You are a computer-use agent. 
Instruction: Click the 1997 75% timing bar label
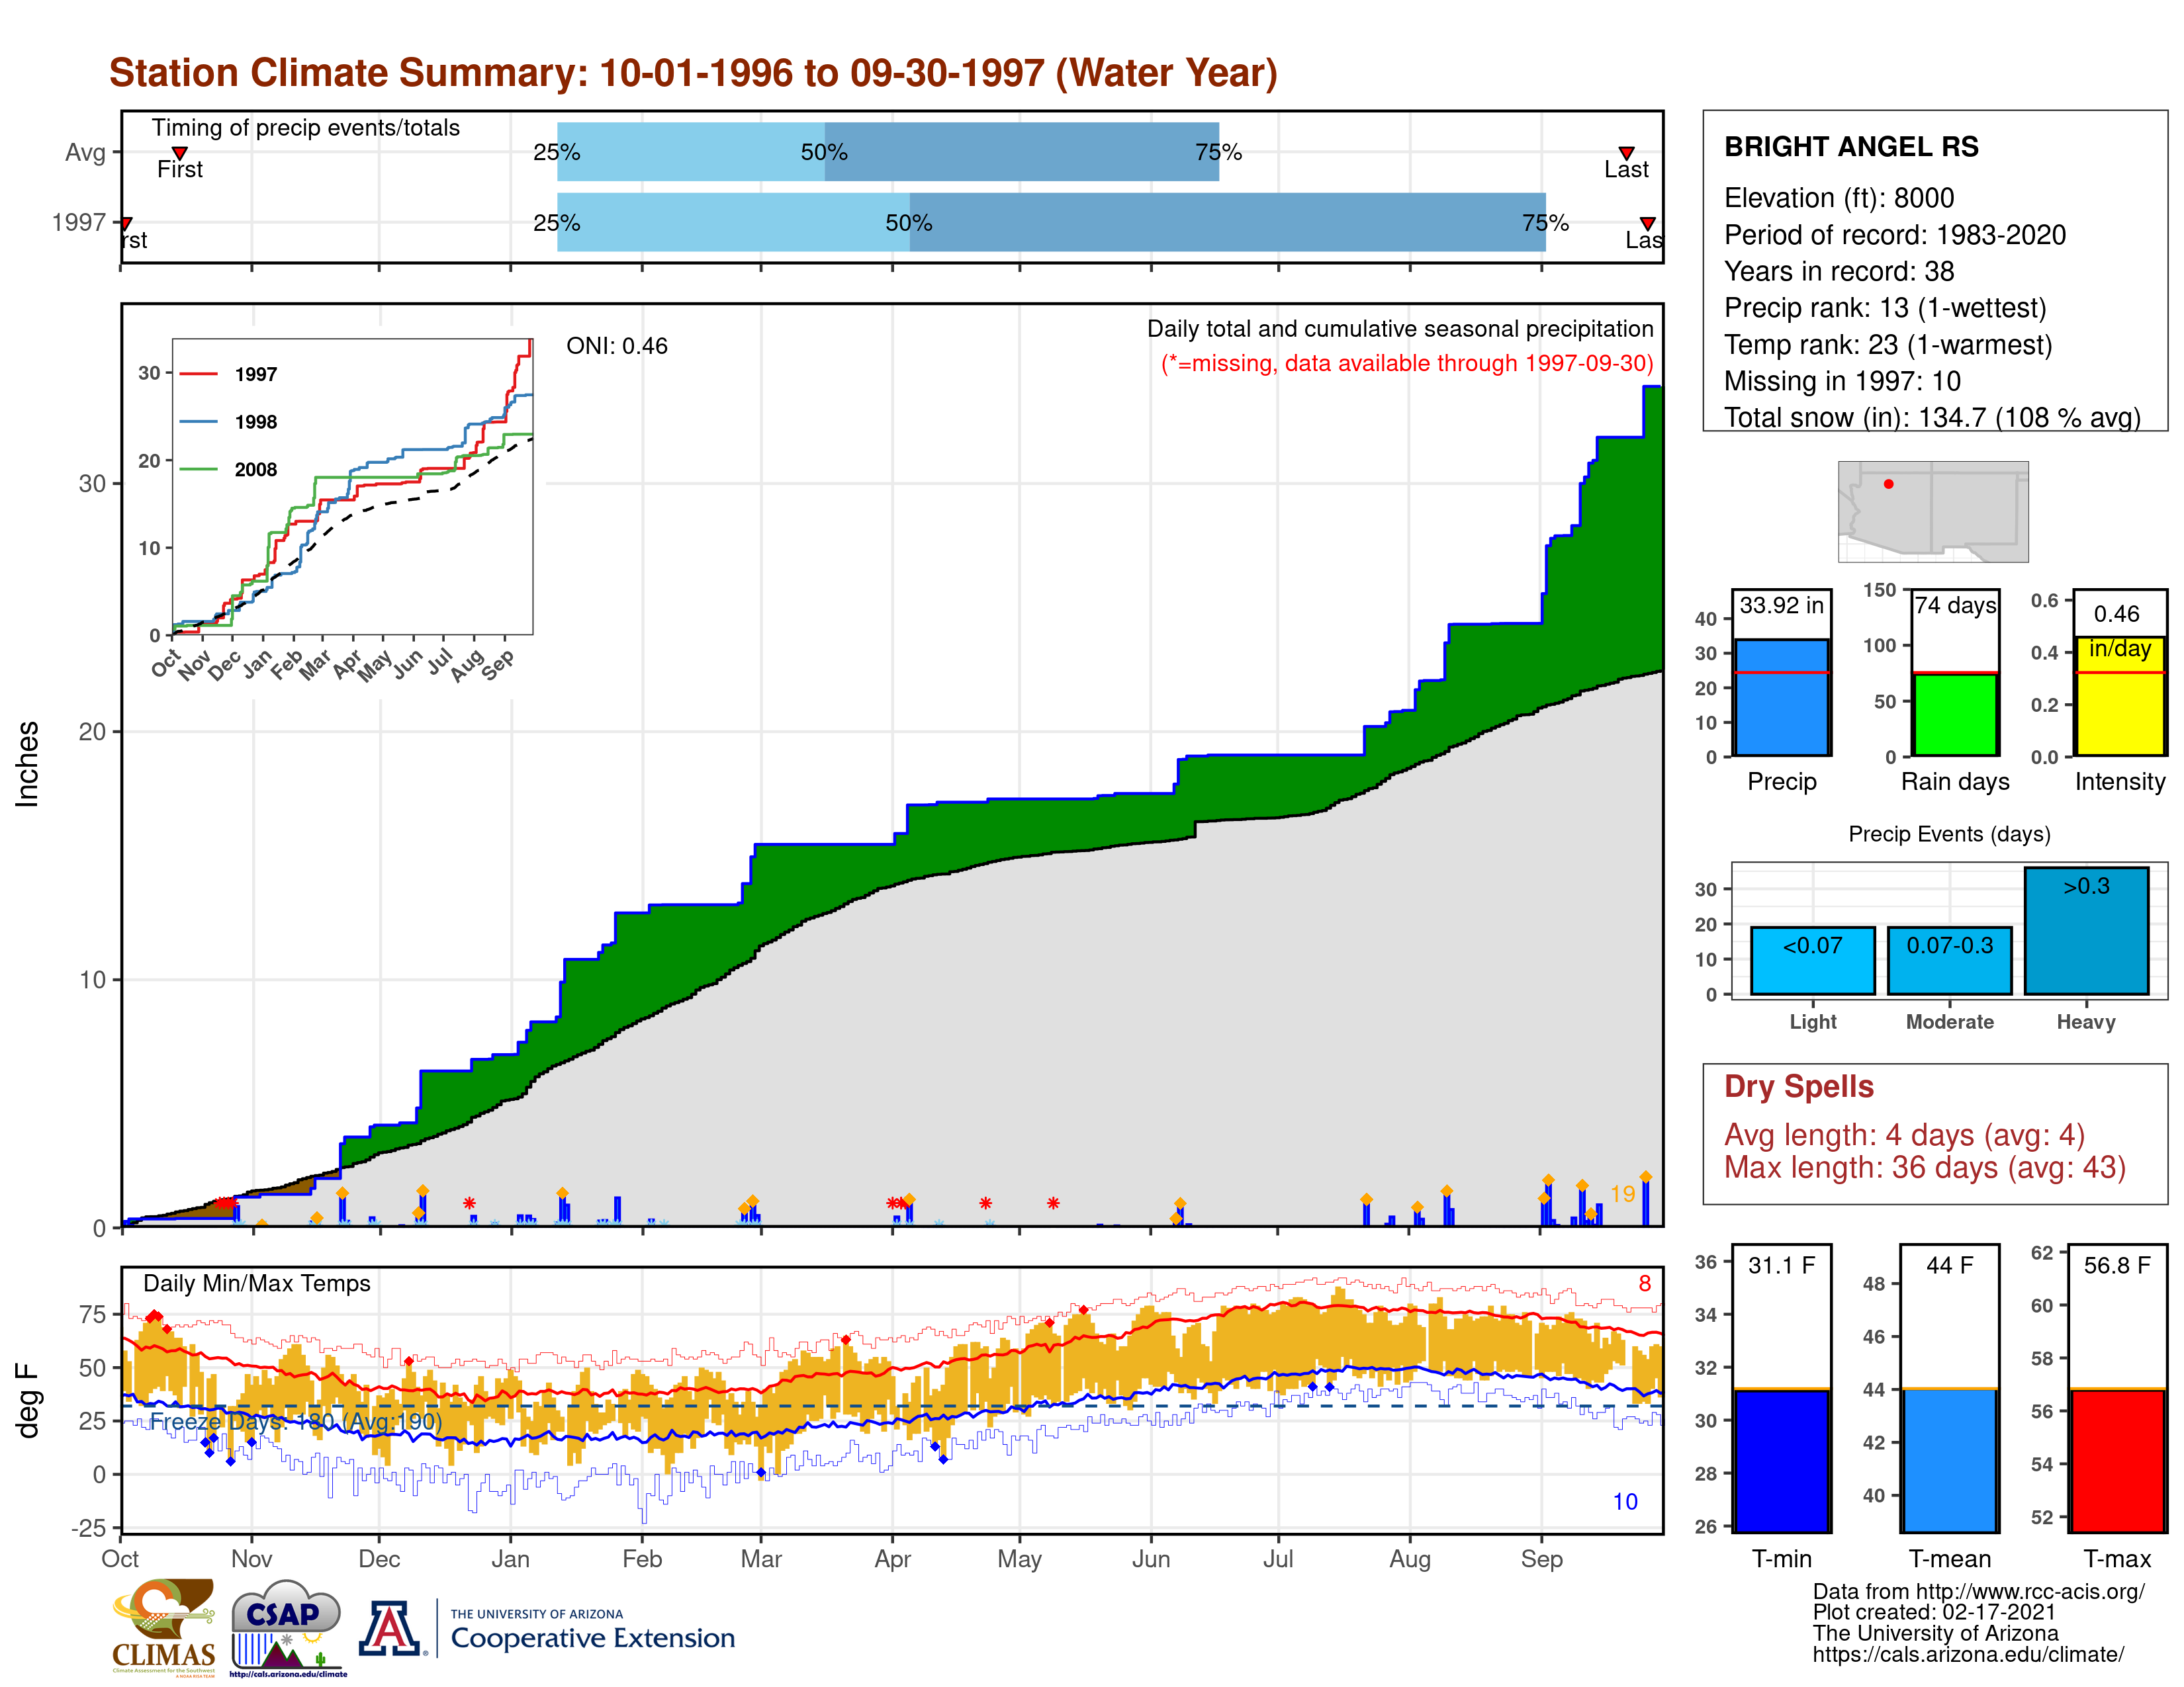[1545, 223]
